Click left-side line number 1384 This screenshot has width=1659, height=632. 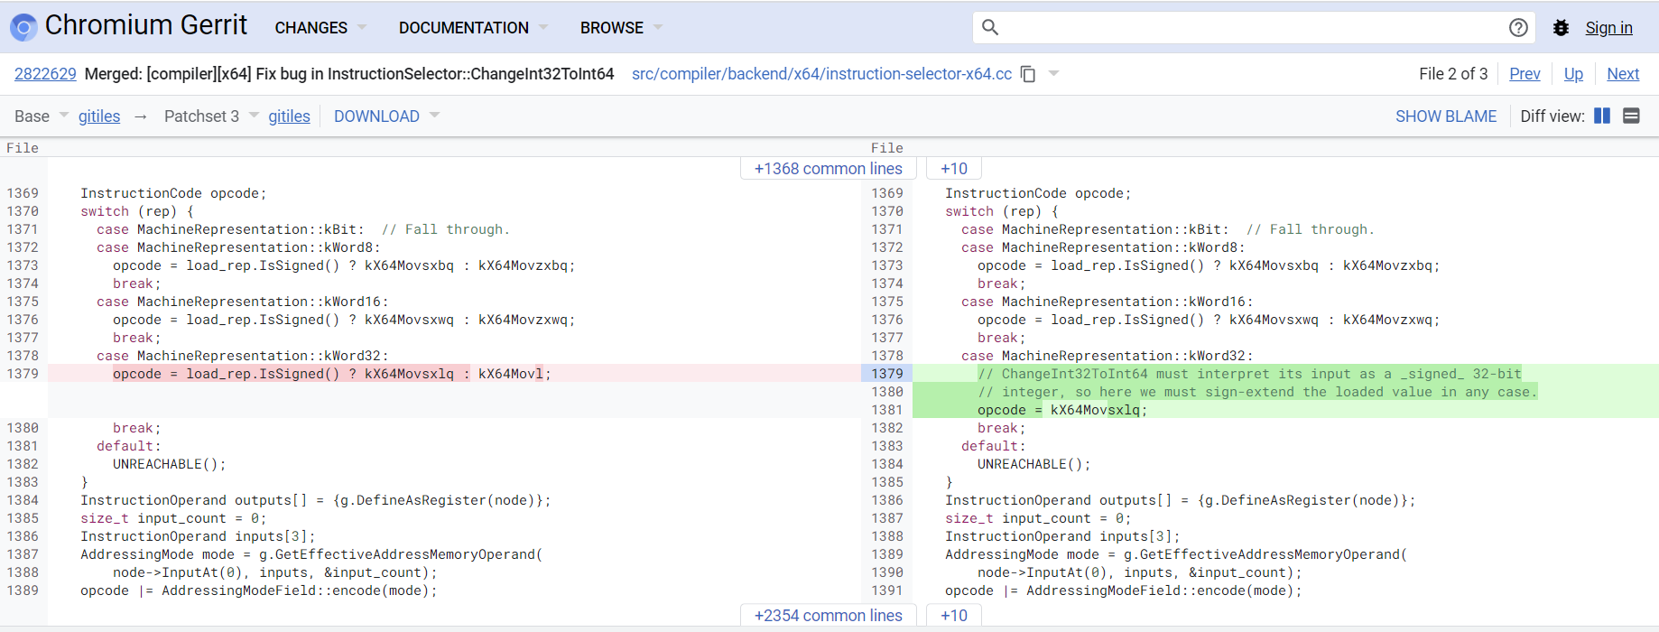coord(23,500)
